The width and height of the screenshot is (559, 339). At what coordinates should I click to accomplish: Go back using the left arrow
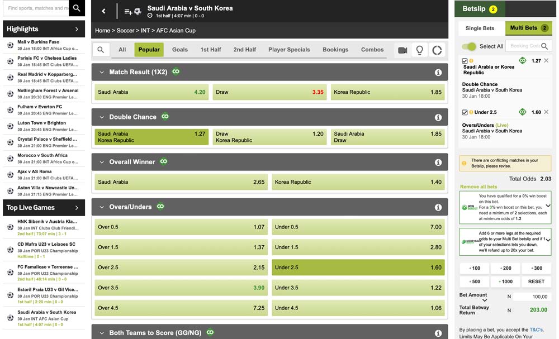[104, 11]
